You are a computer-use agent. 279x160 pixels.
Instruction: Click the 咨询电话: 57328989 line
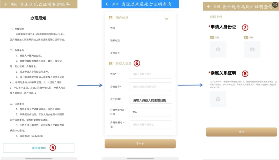tap(29, 136)
